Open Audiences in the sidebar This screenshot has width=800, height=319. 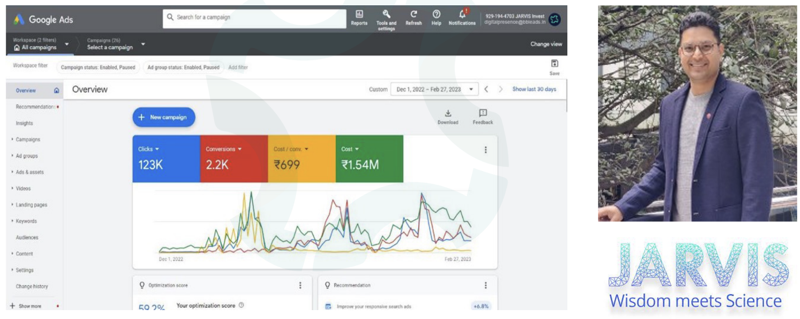(x=27, y=238)
